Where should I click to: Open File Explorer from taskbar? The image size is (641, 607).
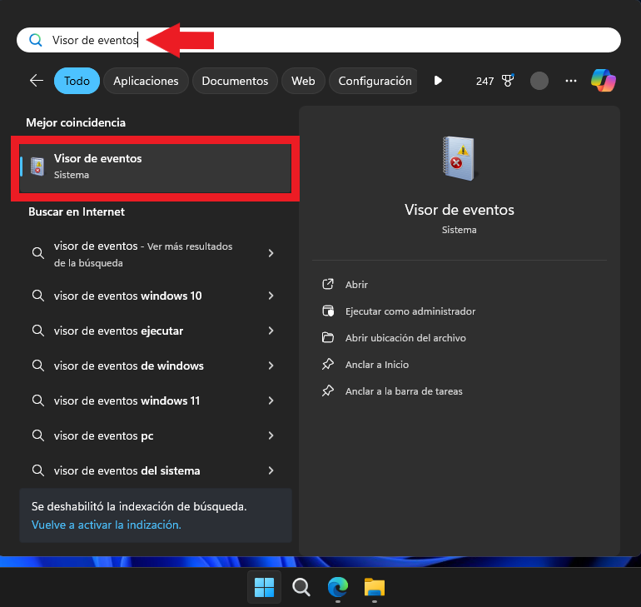[x=375, y=587]
